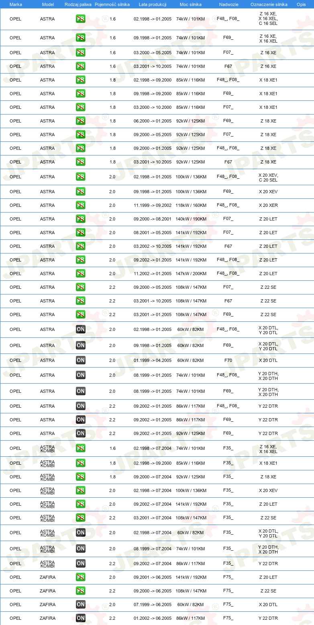314x625 pixels.
Task: Click the 147kW / 200KM power value
Action: coord(190,274)
